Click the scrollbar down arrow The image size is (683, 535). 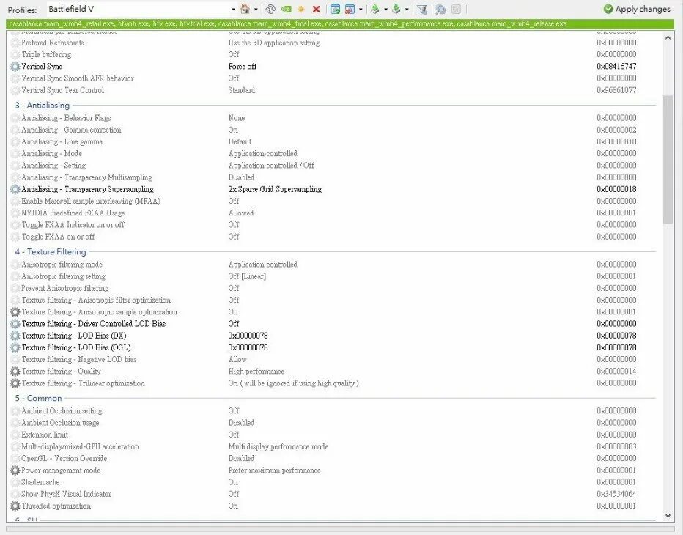coord(668,515)
